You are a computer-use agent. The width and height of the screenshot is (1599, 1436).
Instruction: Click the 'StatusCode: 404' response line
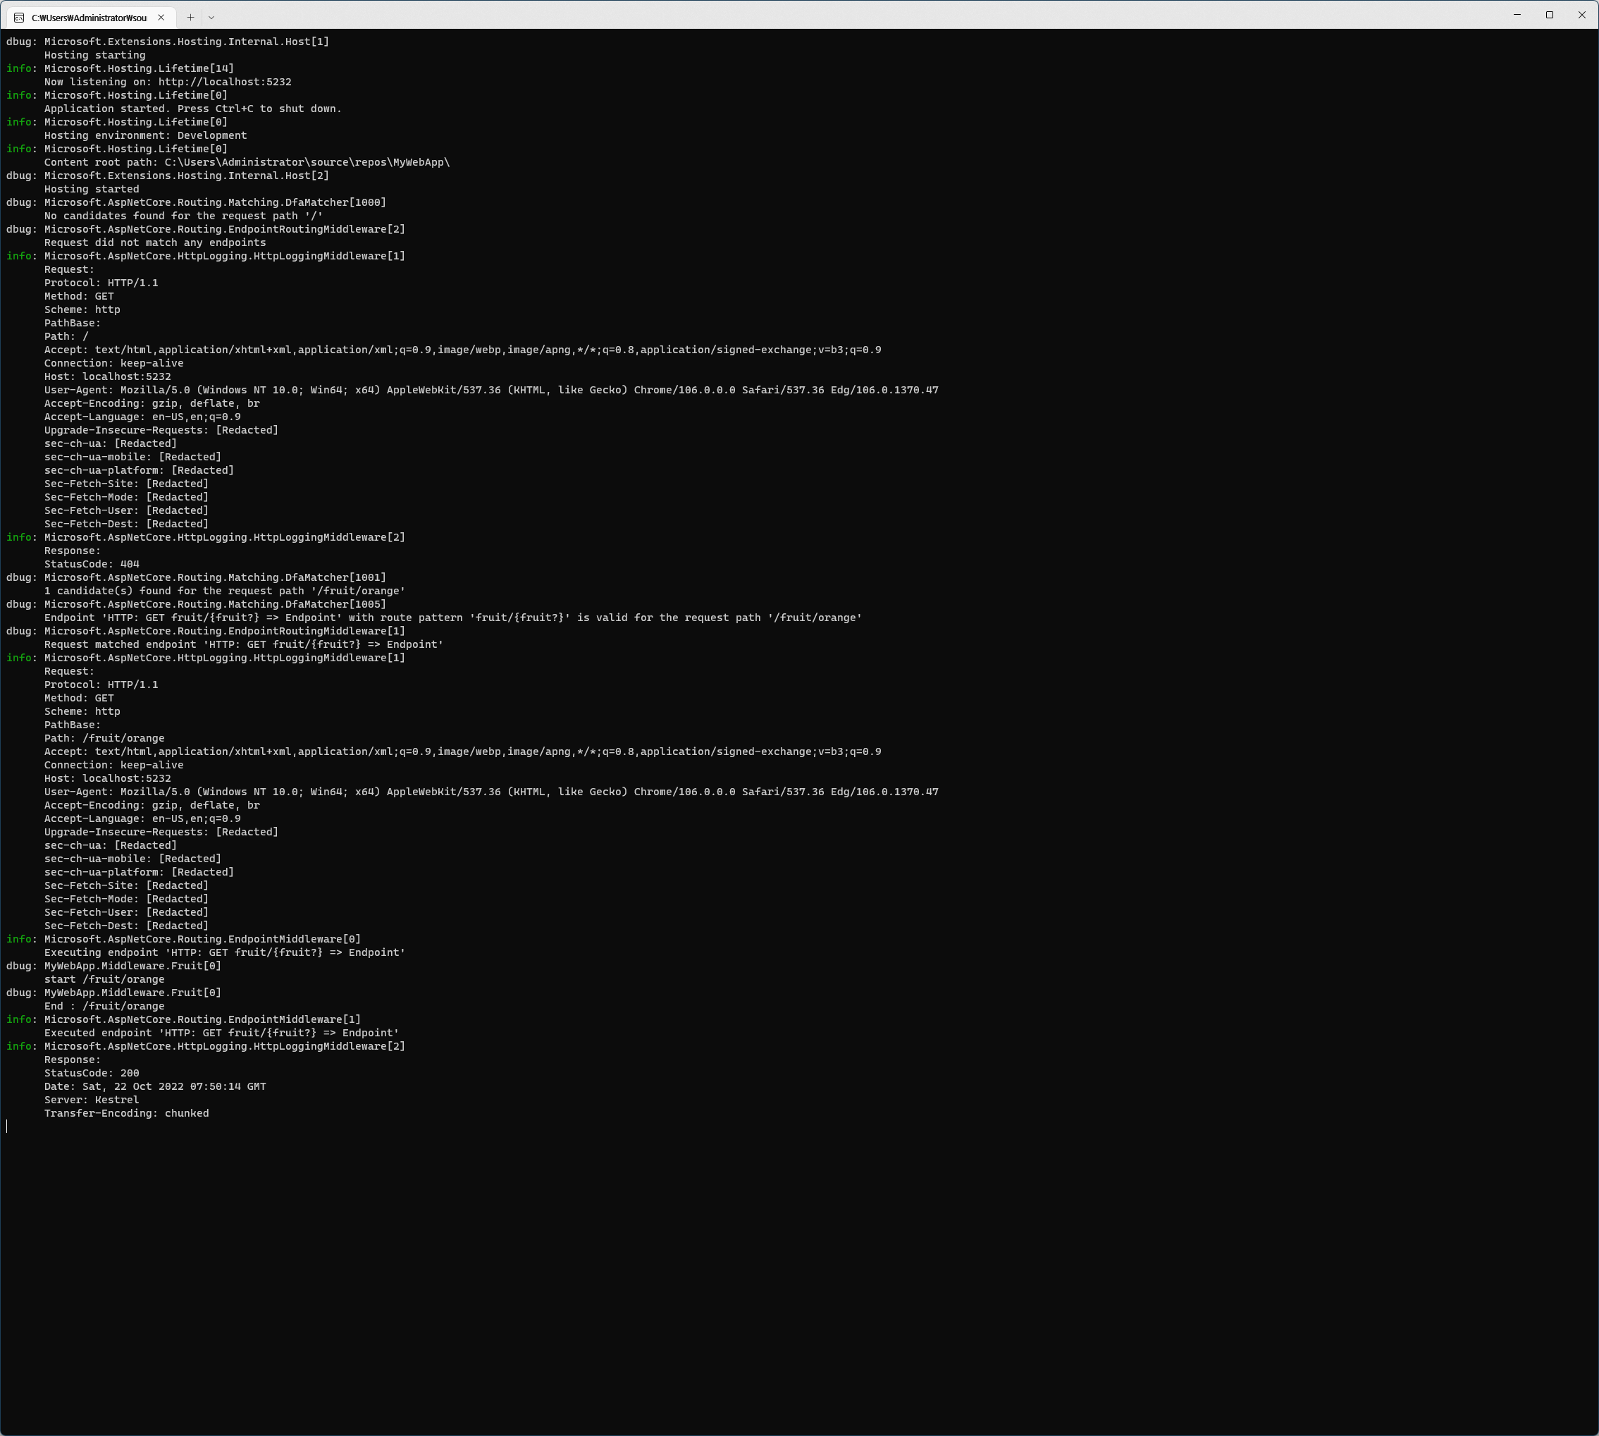coord(92,564)
